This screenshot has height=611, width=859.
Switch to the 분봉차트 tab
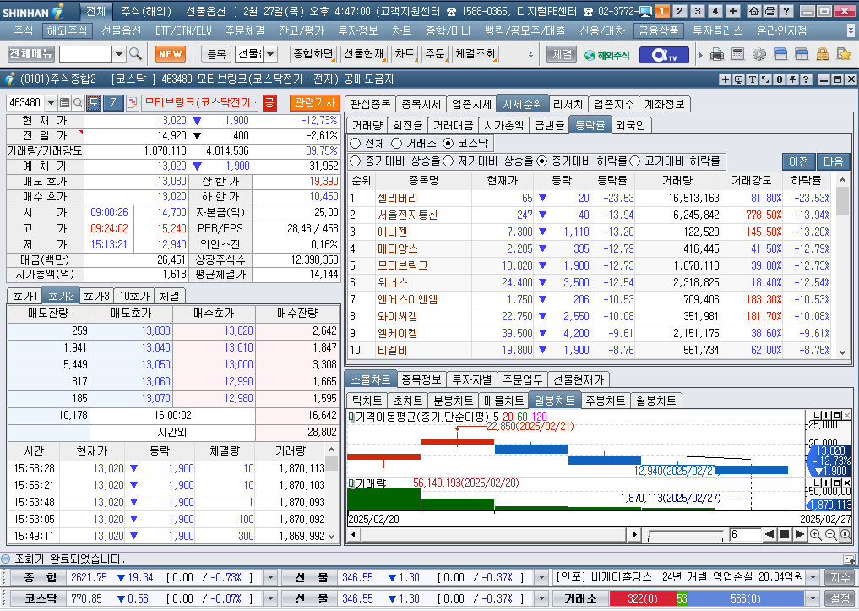453,401
